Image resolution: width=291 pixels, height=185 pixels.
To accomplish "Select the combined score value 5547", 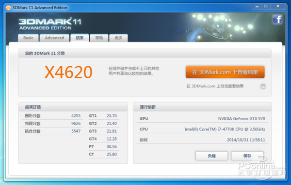I will point(76,131).
